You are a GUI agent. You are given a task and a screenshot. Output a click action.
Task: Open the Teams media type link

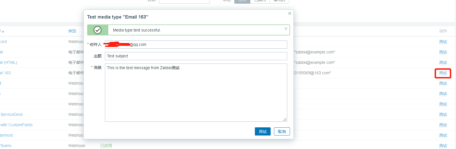[x=6, y=146]
